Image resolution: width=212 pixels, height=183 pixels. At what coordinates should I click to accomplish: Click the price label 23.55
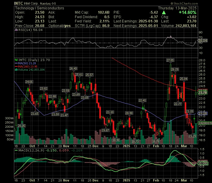(x=85, y=97)
